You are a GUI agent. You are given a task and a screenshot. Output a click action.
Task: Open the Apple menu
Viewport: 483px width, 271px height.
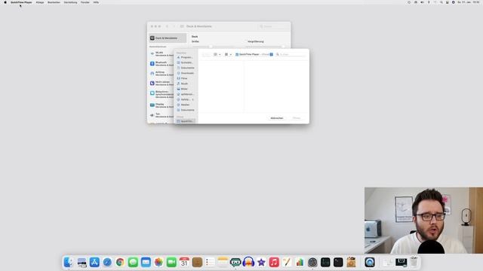pos(5,2)
